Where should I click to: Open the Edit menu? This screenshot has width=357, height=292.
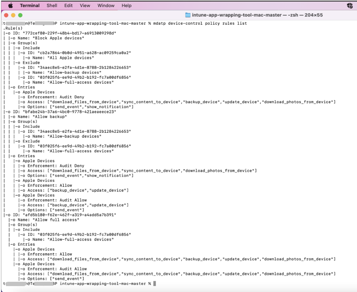tap(68, 6)
